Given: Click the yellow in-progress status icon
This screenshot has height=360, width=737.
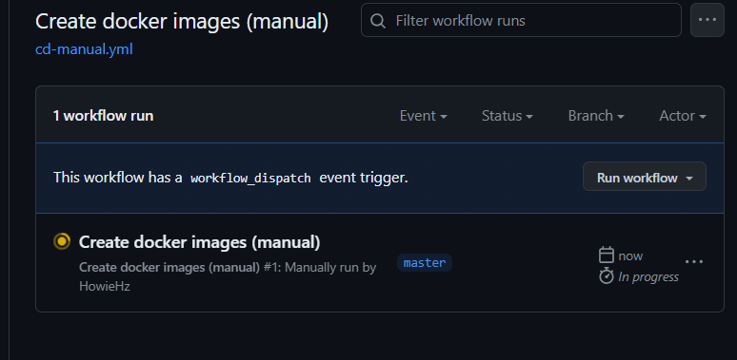Looking at the screenshot, I should 62,241.
